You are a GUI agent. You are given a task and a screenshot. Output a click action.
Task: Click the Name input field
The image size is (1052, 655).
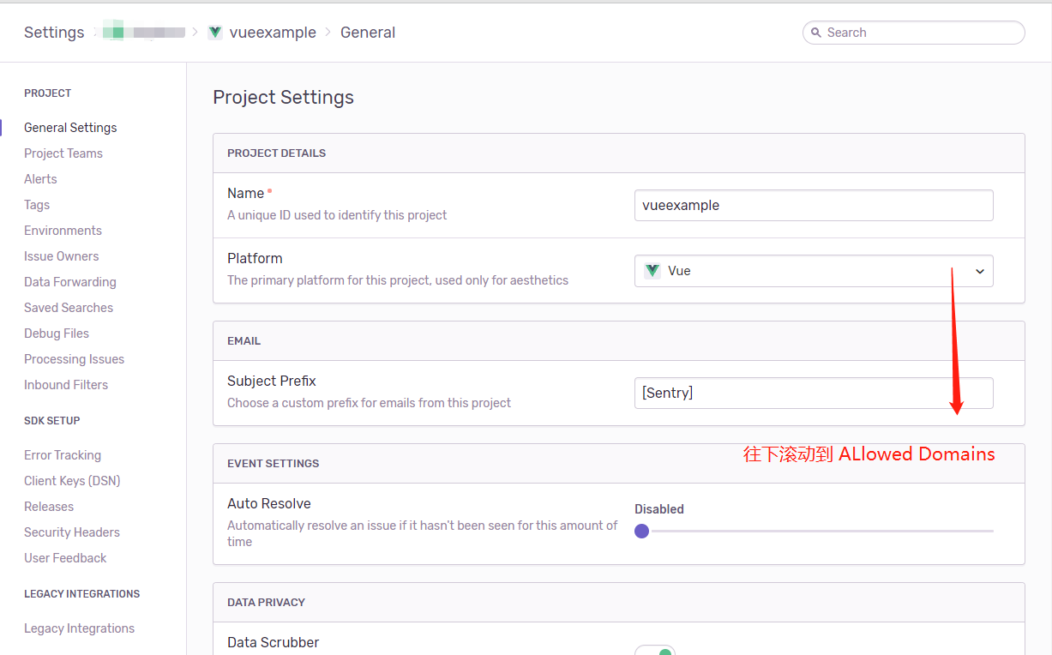814,206
